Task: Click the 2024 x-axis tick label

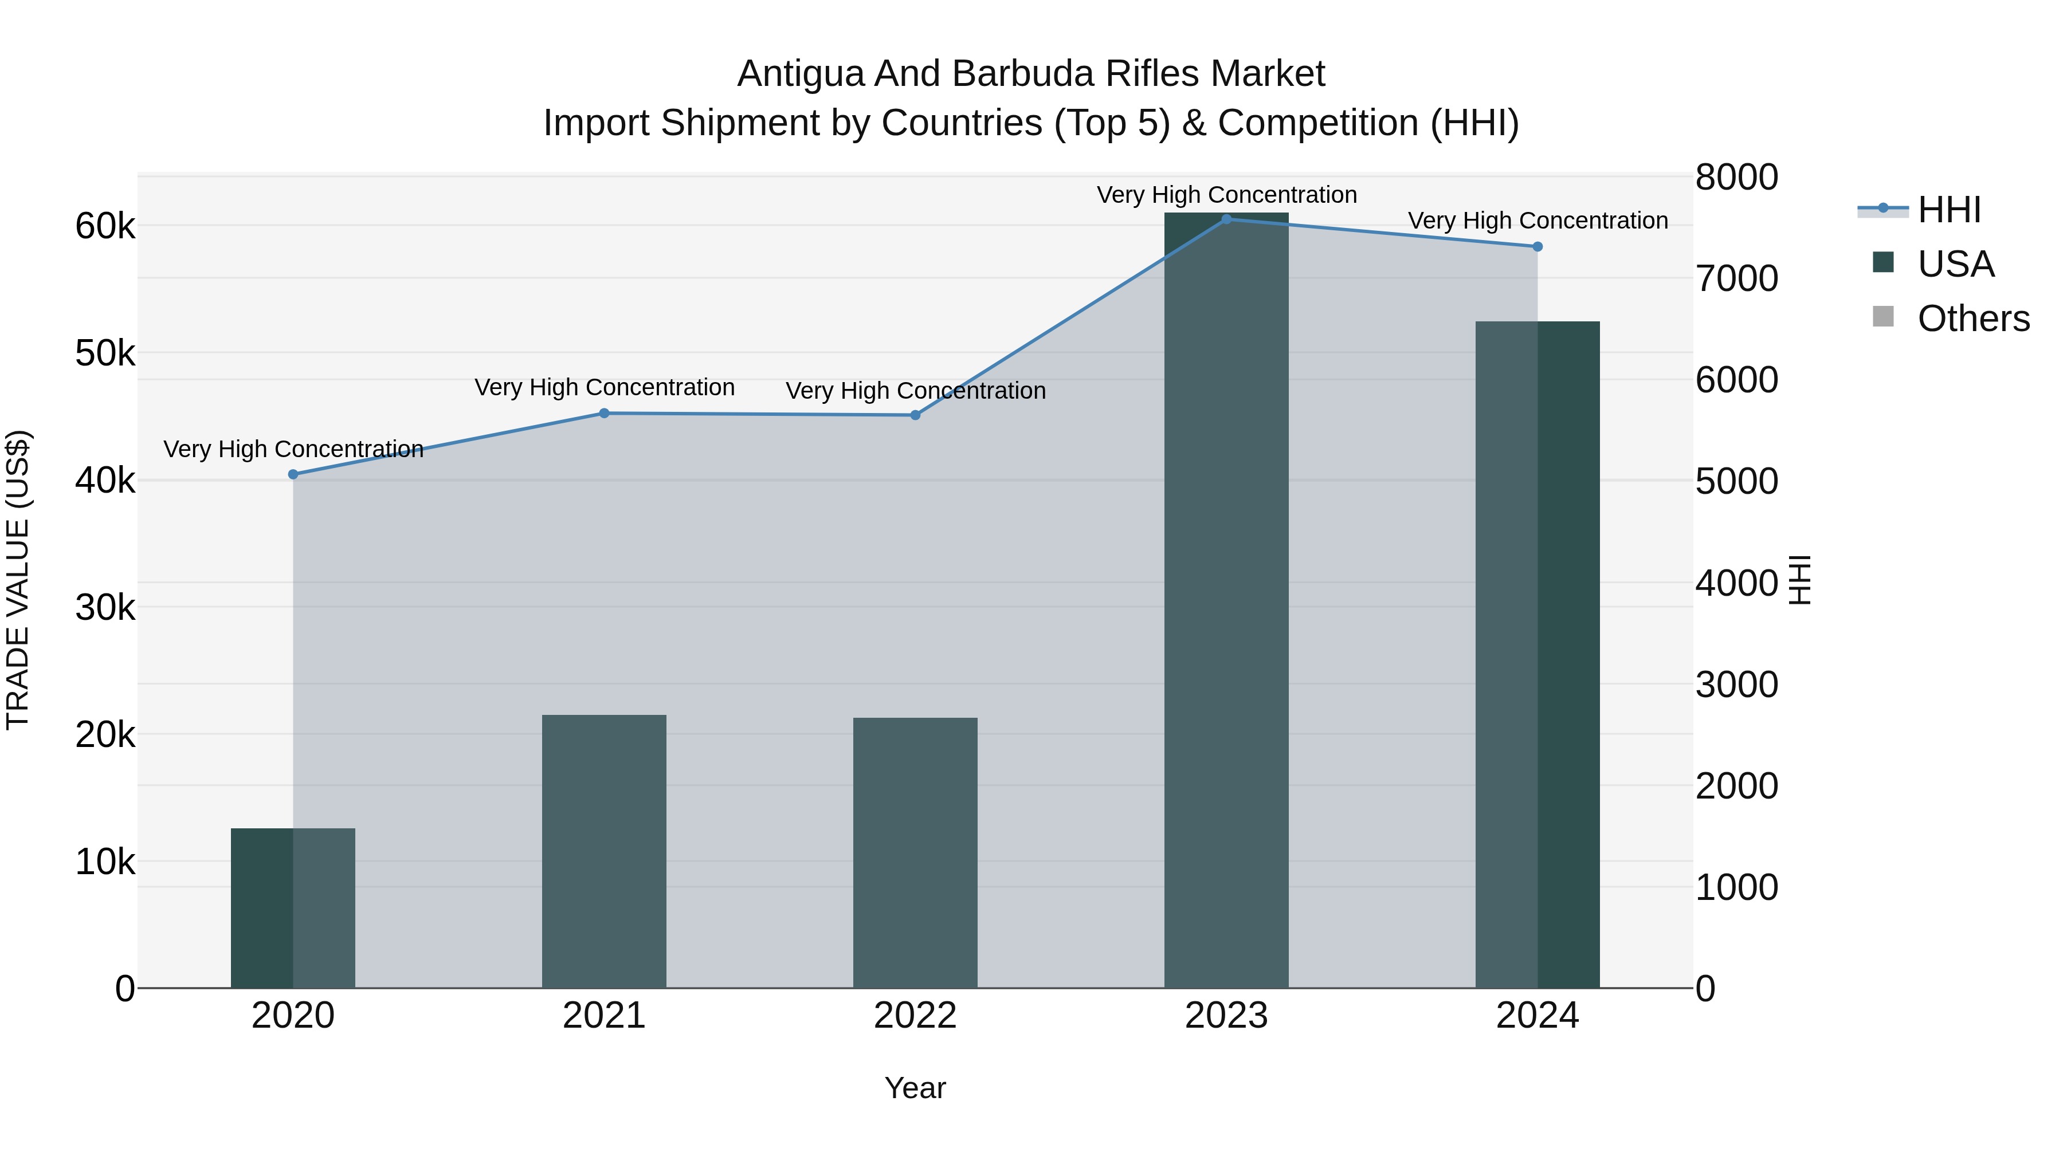Action: point(1538,1016)
